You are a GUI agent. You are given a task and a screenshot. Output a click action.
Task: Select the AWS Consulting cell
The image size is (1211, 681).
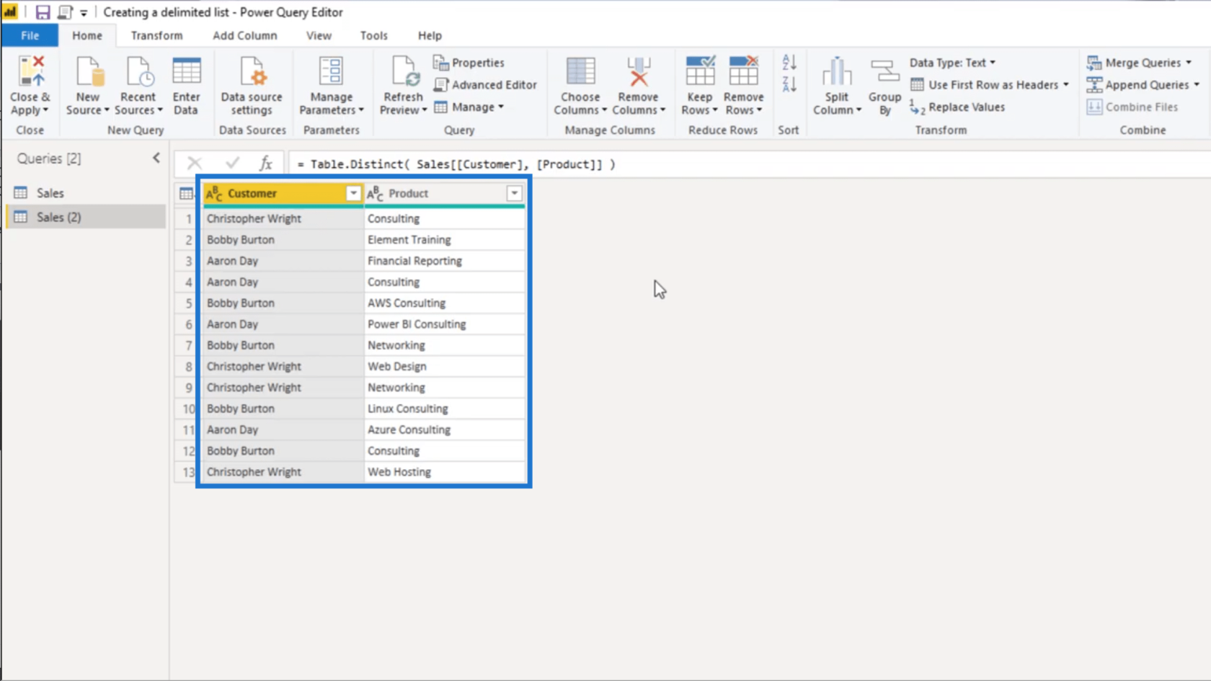point(445,303)
